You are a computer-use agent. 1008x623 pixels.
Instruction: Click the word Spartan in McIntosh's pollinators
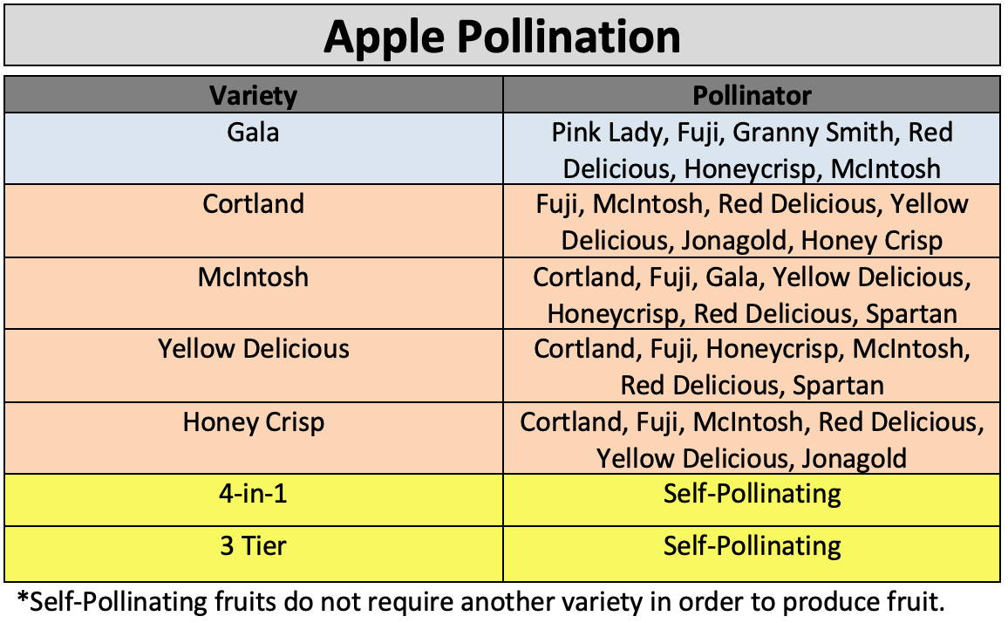pos(911,314)
